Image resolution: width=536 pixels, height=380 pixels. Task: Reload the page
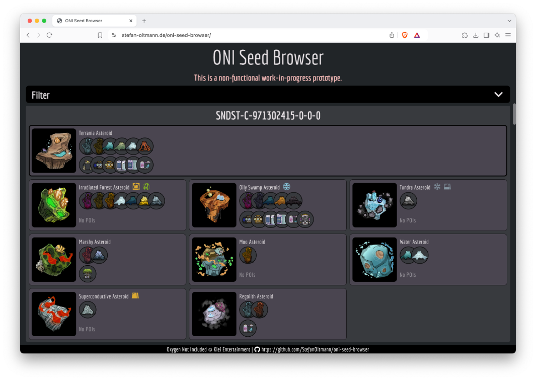49,35
